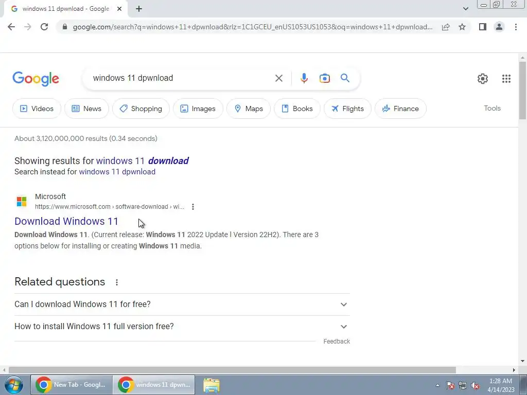527x395 pixels.
Task: Send Feedback on related questions
Action: (337, 342)
